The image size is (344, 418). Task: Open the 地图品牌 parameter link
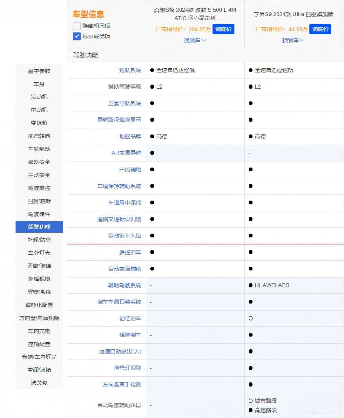(130, 136)
